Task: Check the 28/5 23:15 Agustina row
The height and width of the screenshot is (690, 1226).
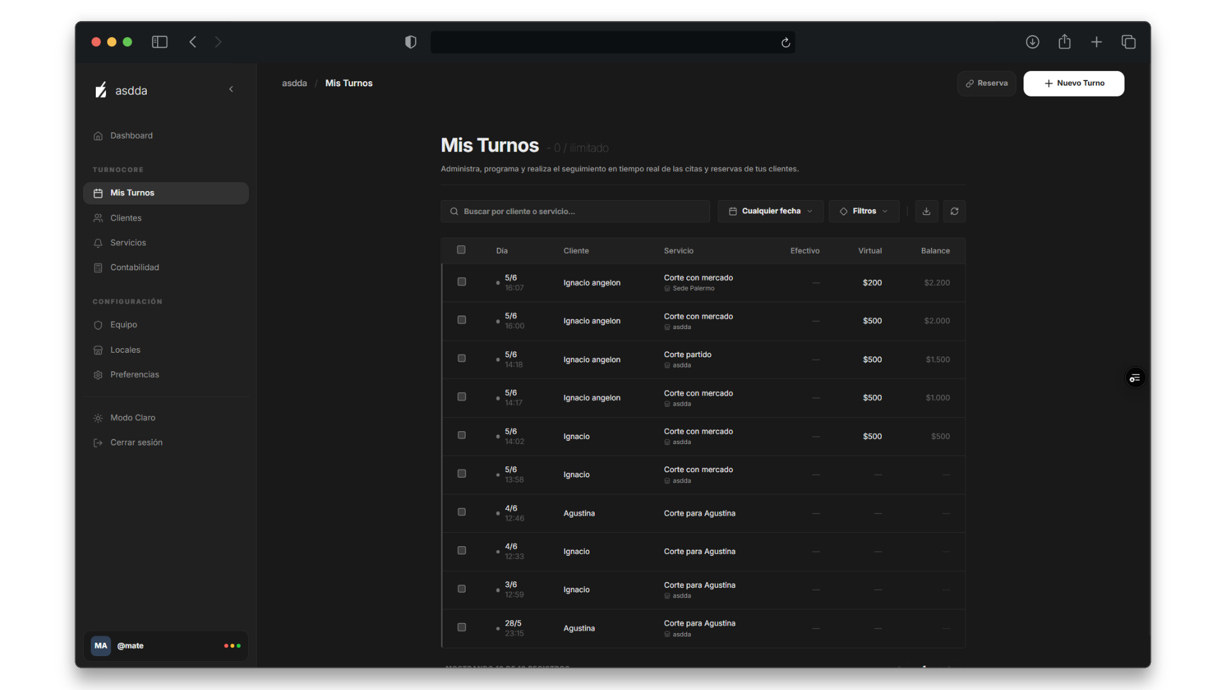Action: pyautogui.click(x=462, y=627)
